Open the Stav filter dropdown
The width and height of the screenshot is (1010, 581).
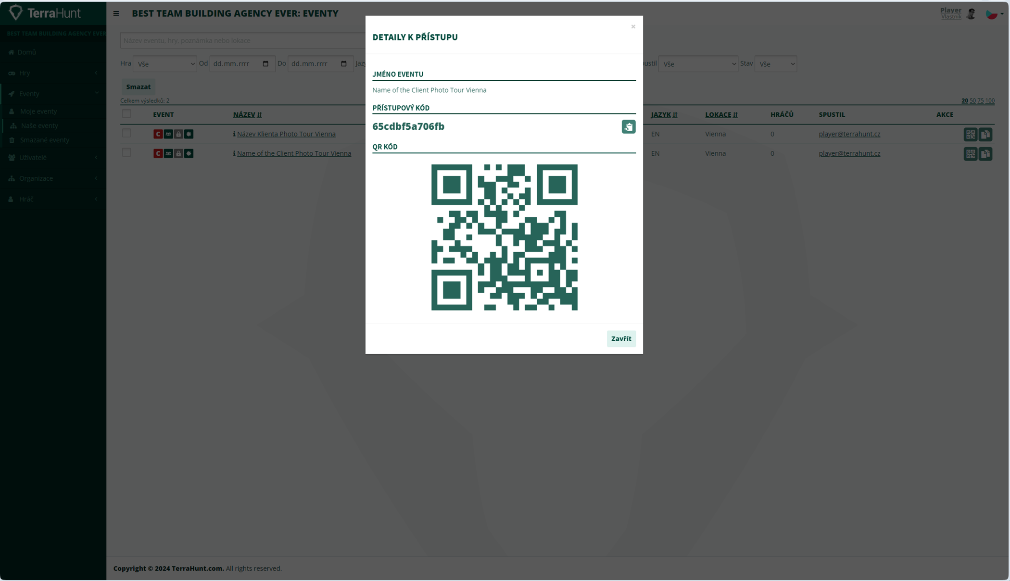click(x=775, y=64)
